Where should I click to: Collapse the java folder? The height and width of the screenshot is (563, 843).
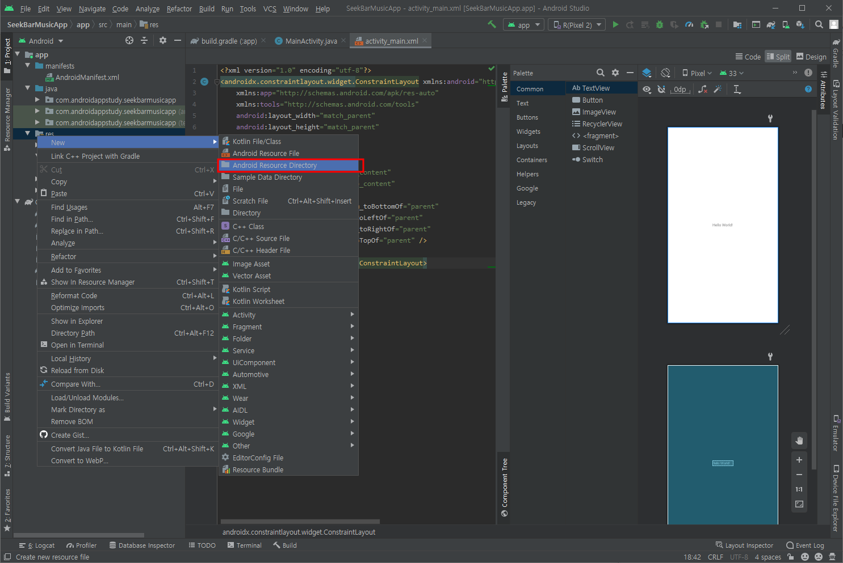[x=28, y=88]
